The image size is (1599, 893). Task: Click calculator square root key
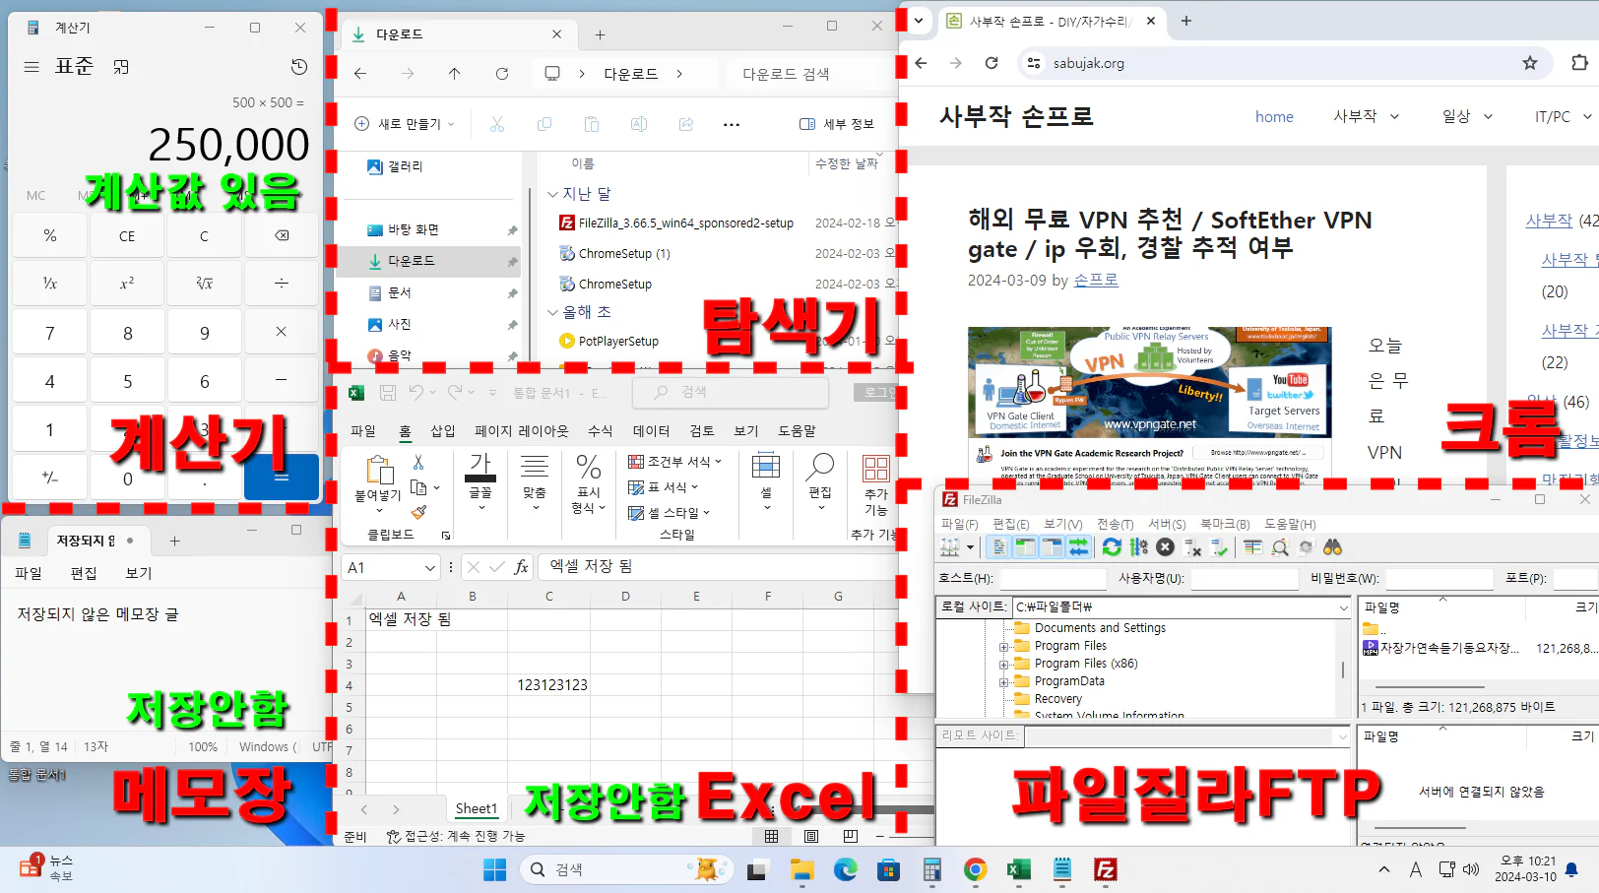click(204, 284)
